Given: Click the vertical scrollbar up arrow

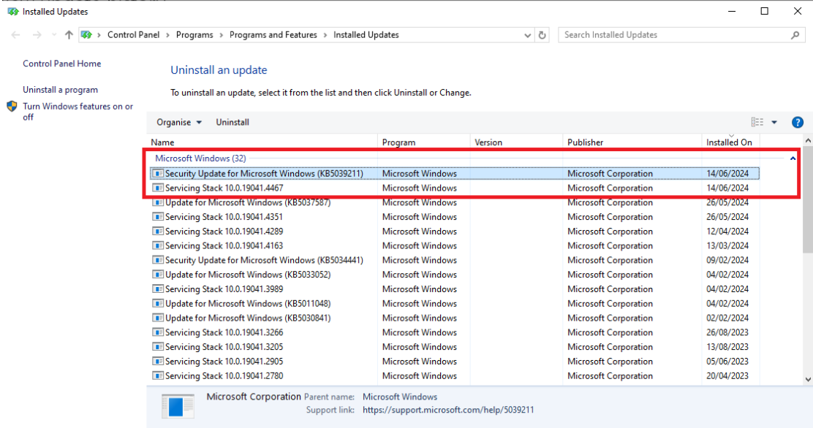Looking at the screenshot, I should coord(808,140).
